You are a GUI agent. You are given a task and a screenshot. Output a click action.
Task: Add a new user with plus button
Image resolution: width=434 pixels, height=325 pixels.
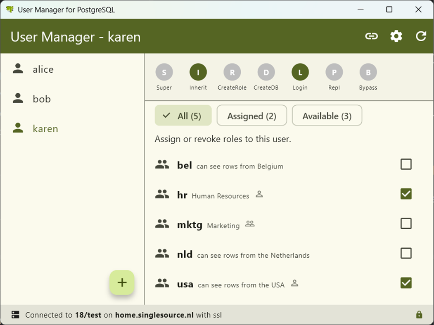(x=122, y=282)
